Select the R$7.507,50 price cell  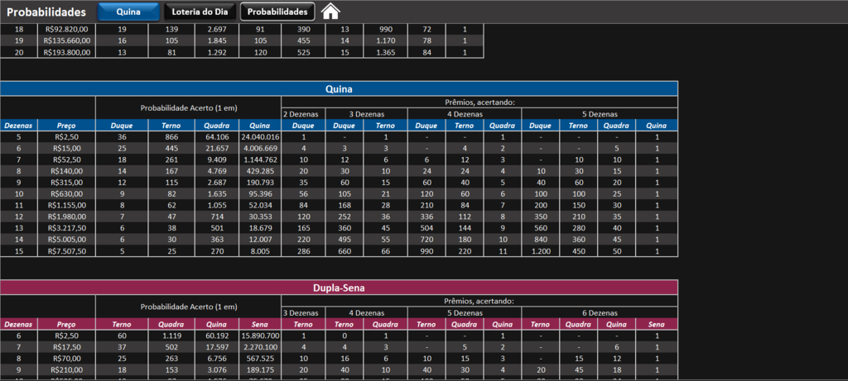point(66,251)
